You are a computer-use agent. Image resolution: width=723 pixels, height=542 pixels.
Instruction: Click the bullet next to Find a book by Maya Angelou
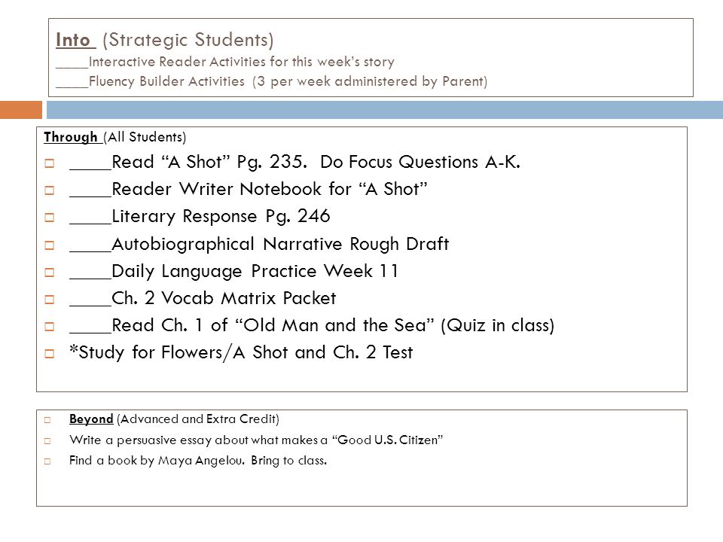click(x=47, y=461)
